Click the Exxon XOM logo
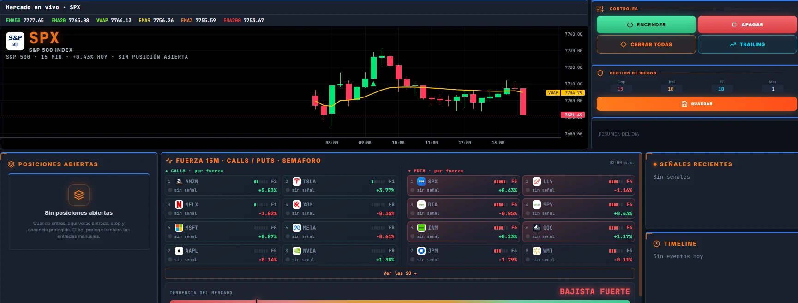Screen dimensions: 798x303 pyautogui.click(x=297, y=205)
